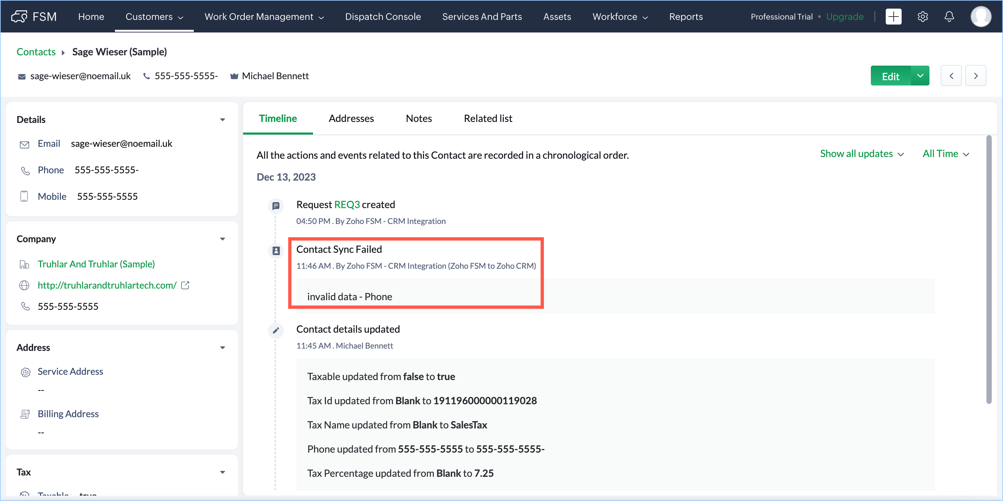Collapse the Company section
This screenshot has height=501, width=1003.
click(222, 239)
